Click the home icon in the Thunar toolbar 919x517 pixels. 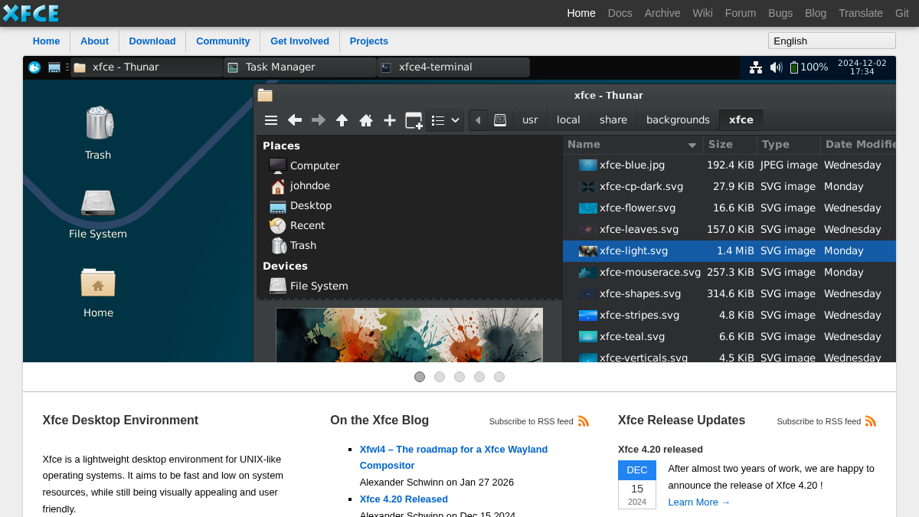click(366, 120)
